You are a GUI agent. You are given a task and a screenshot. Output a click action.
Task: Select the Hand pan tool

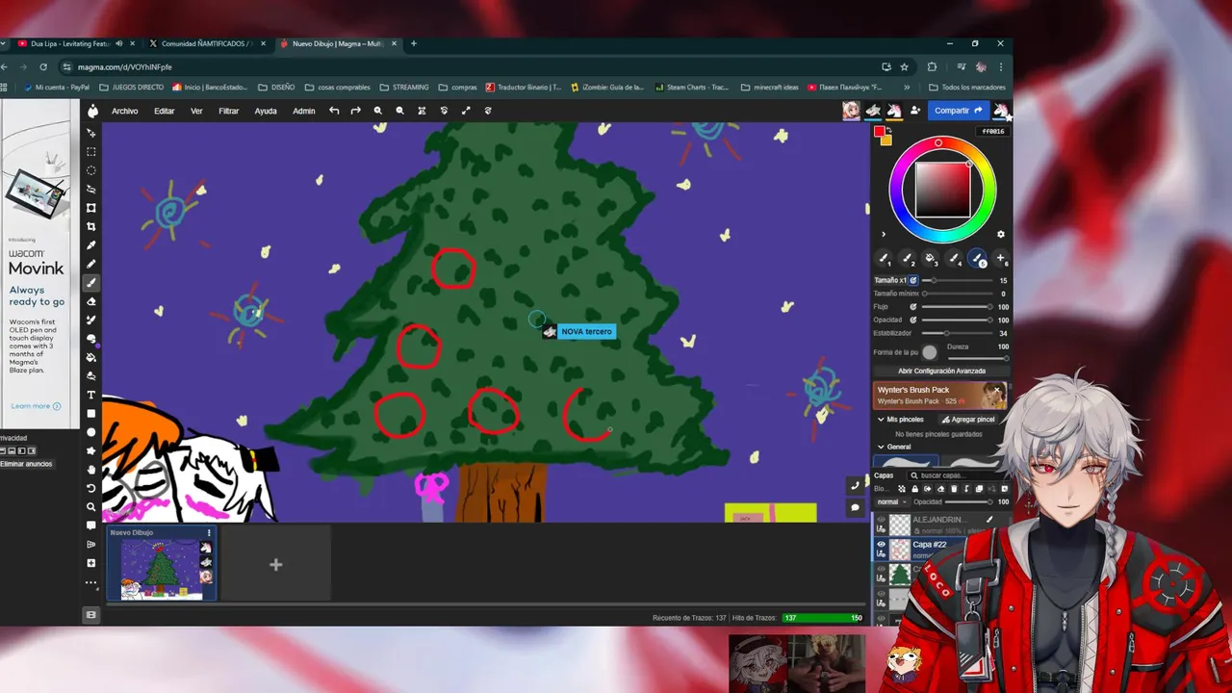tap(91, 470)
